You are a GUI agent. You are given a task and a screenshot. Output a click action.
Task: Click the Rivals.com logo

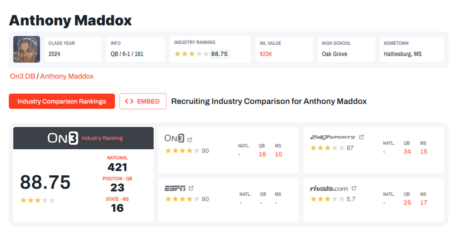(x=329, y=188)
